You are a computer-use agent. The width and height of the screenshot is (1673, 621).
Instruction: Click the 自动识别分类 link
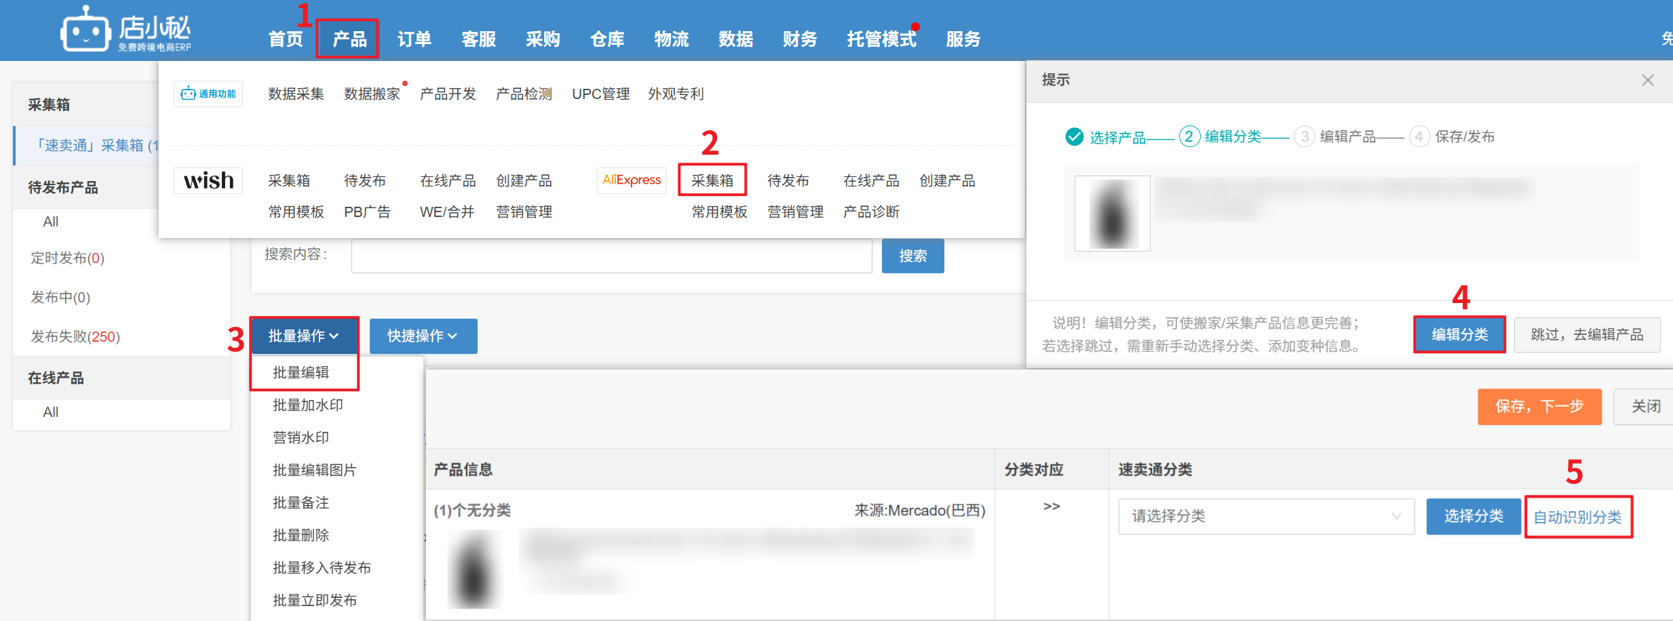click(x=1577, y=517)
